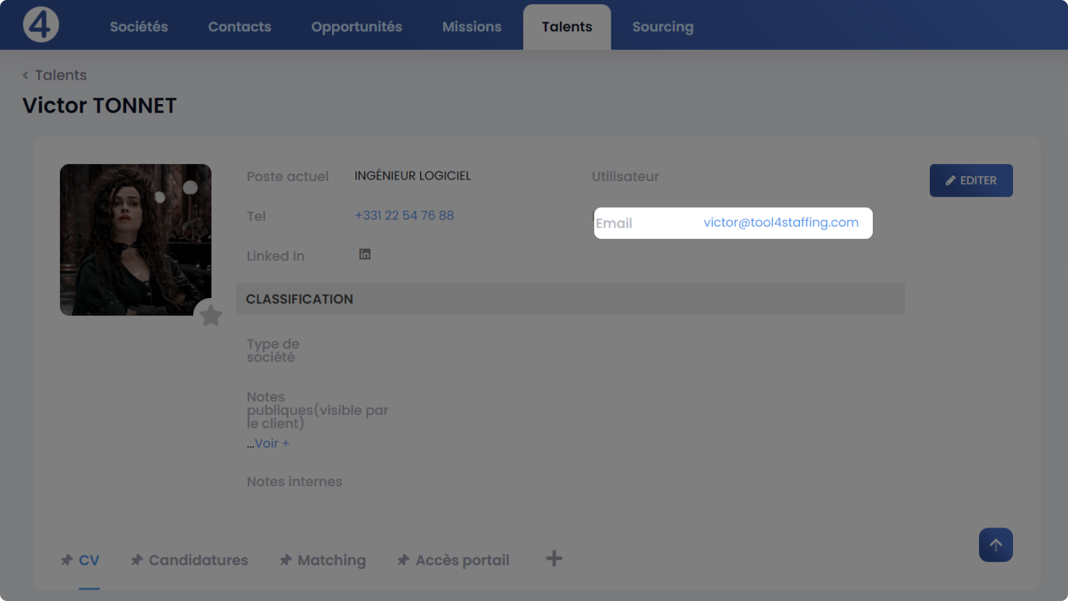Click the plus icon to add tab
This screenshot has width=1068, height=601.
pos(554,559)
